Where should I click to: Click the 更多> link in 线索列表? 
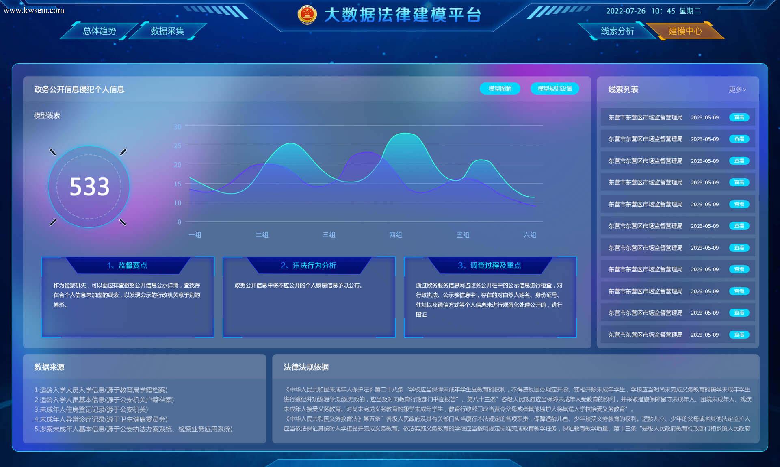(737, 89)
